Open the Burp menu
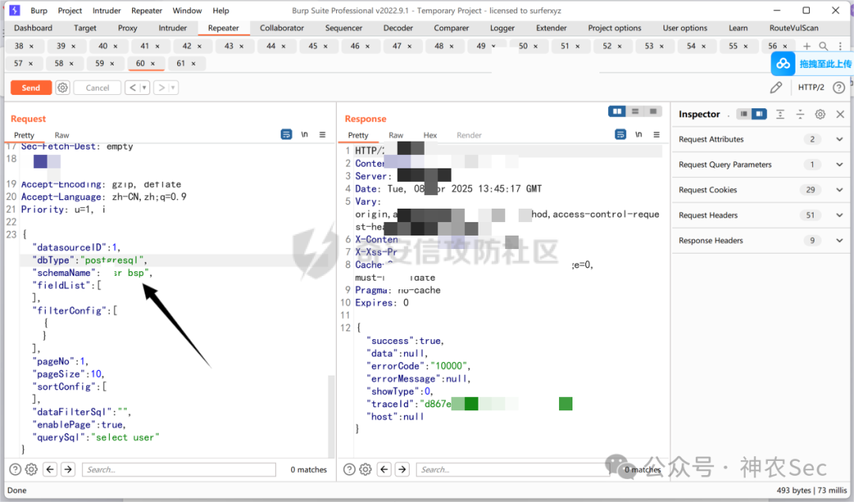Screen dimensions: 854x502 (x=39, y=10)
